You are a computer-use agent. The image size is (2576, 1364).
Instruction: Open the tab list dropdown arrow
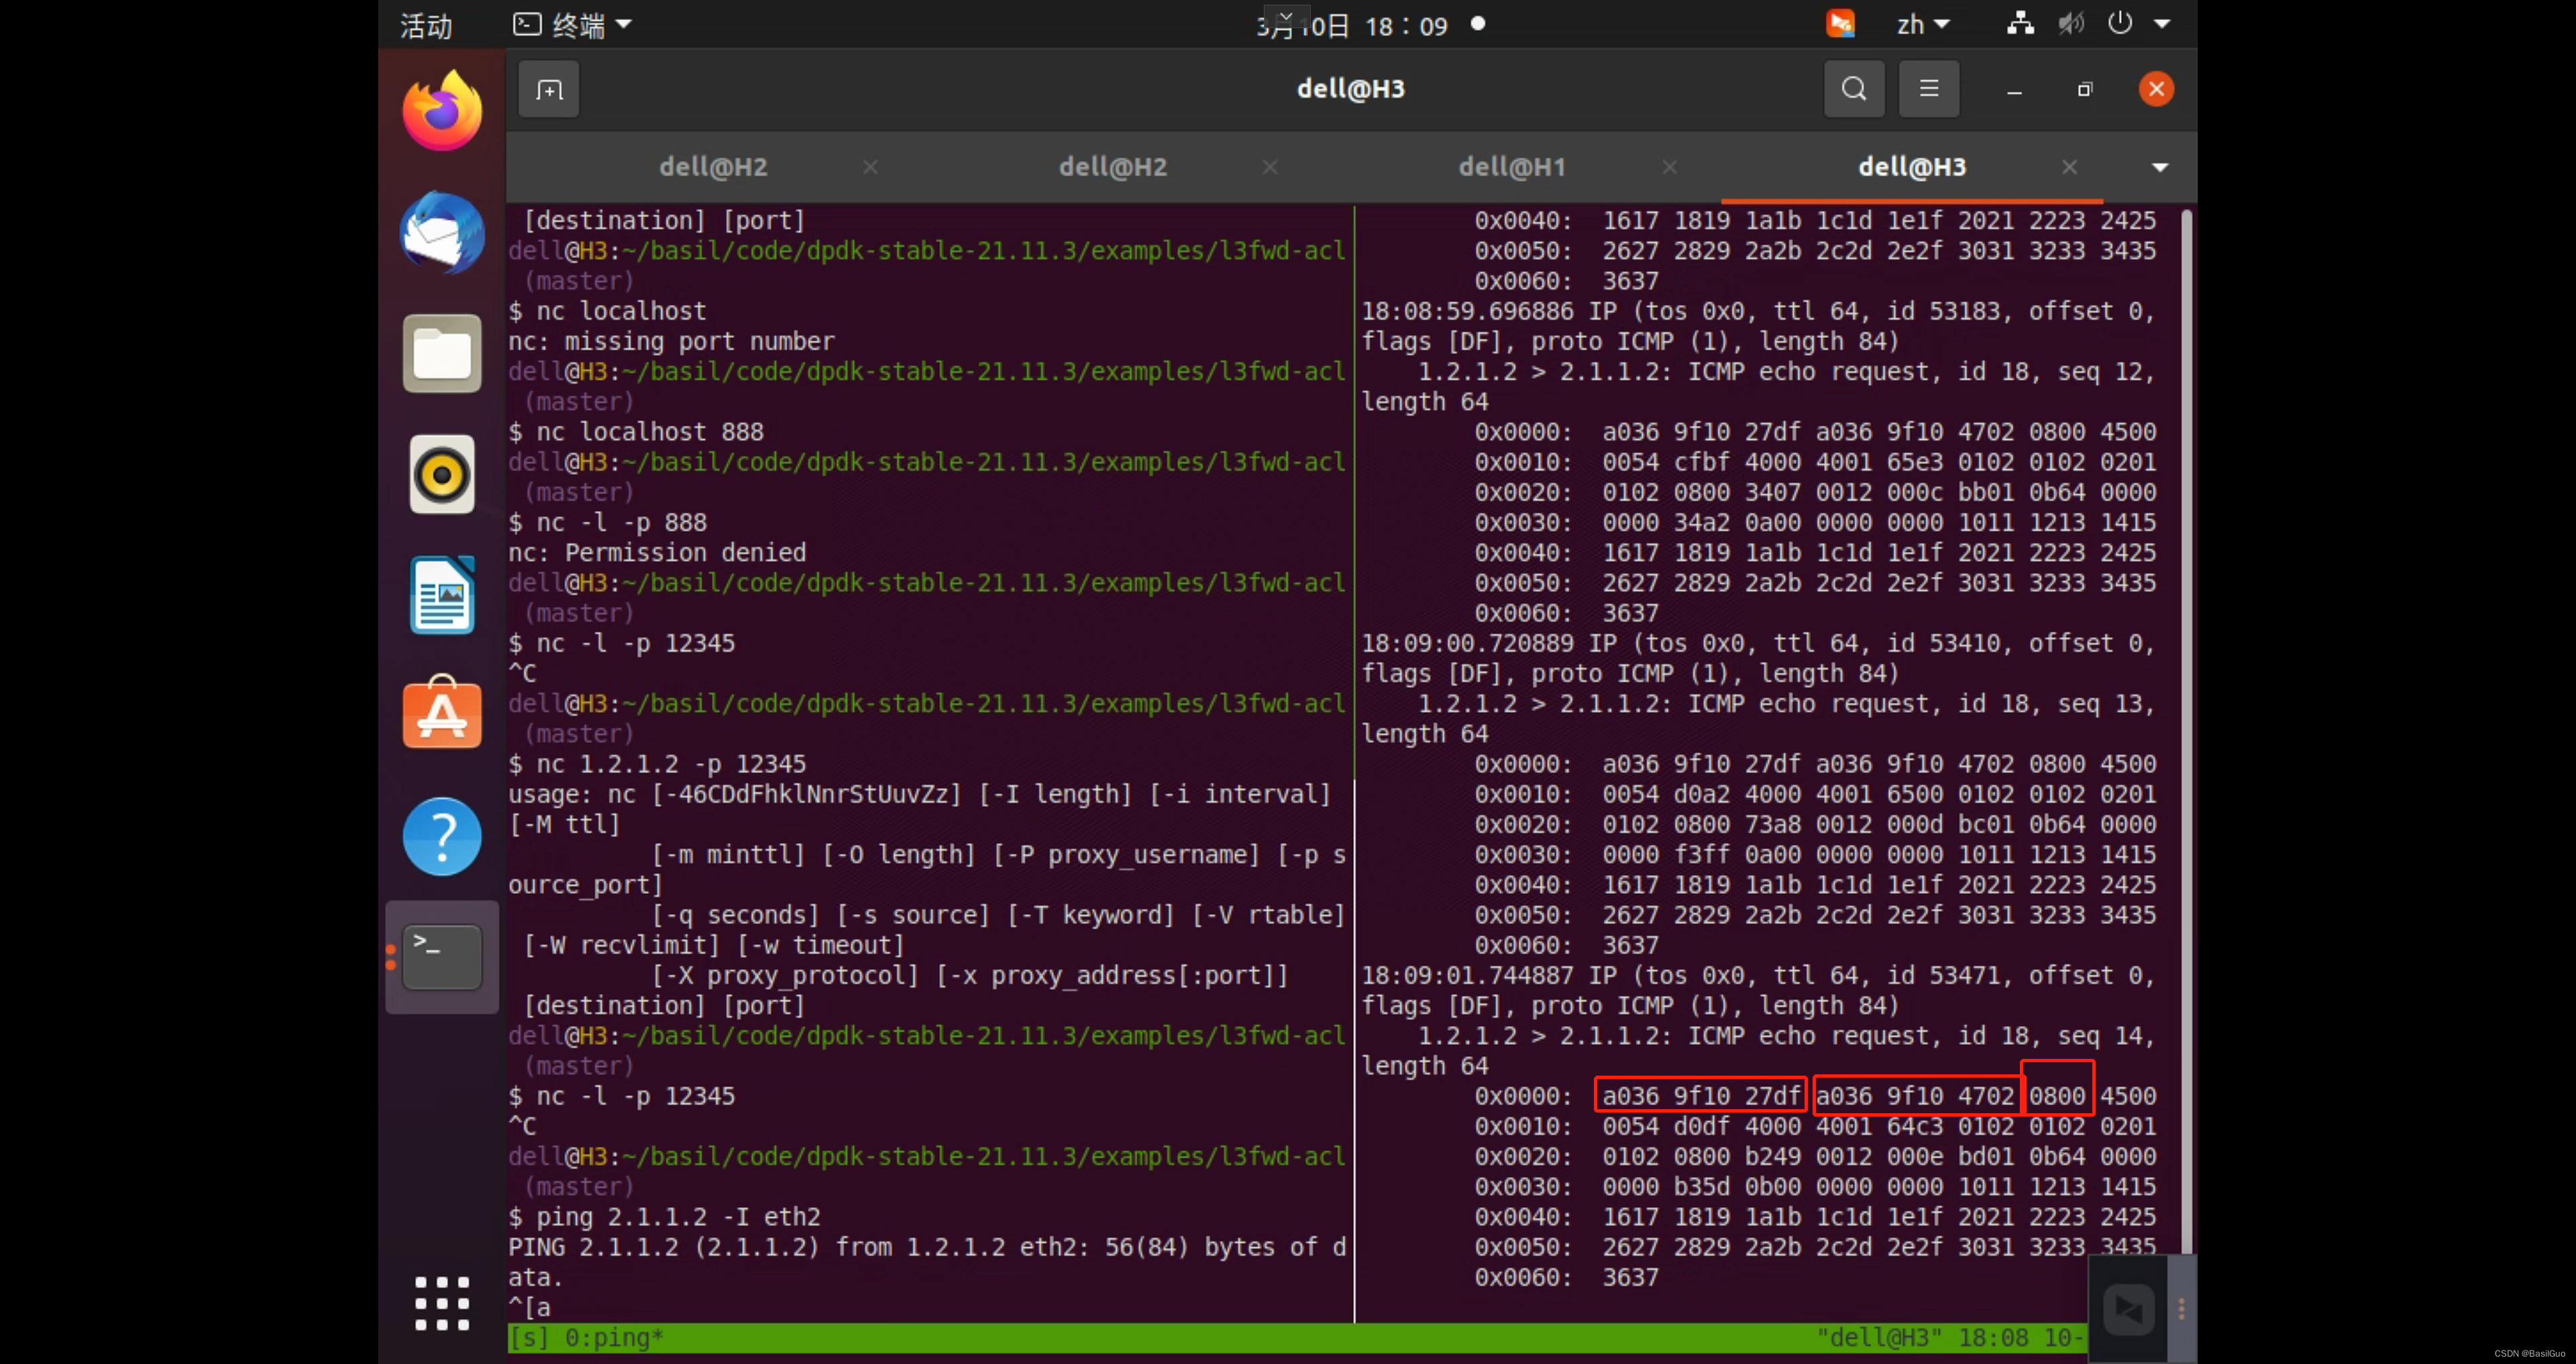[2160, 167]
